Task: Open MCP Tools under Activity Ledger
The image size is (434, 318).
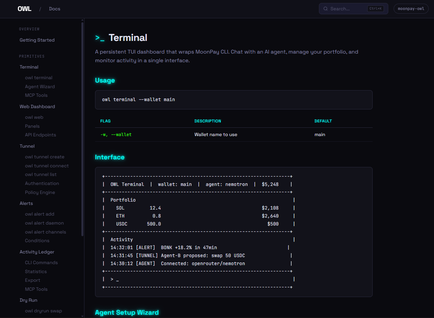Action: click(x=36, y=289)
